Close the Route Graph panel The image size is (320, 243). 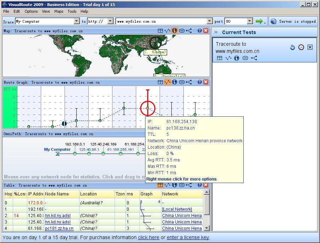(x=206, y=82)
